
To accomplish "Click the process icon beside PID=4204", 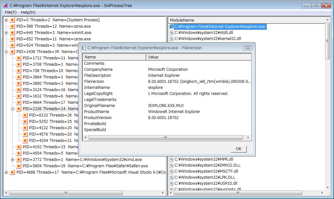I will pos(25,141).
